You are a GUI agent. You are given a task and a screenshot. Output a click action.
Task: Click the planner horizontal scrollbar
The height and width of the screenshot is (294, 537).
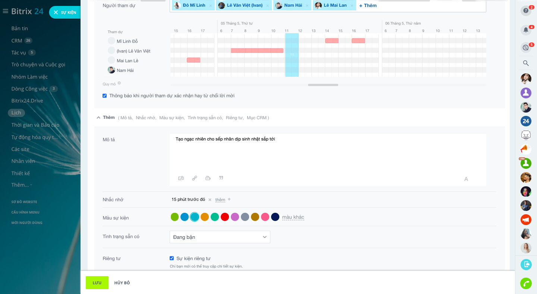coord(323,85)
